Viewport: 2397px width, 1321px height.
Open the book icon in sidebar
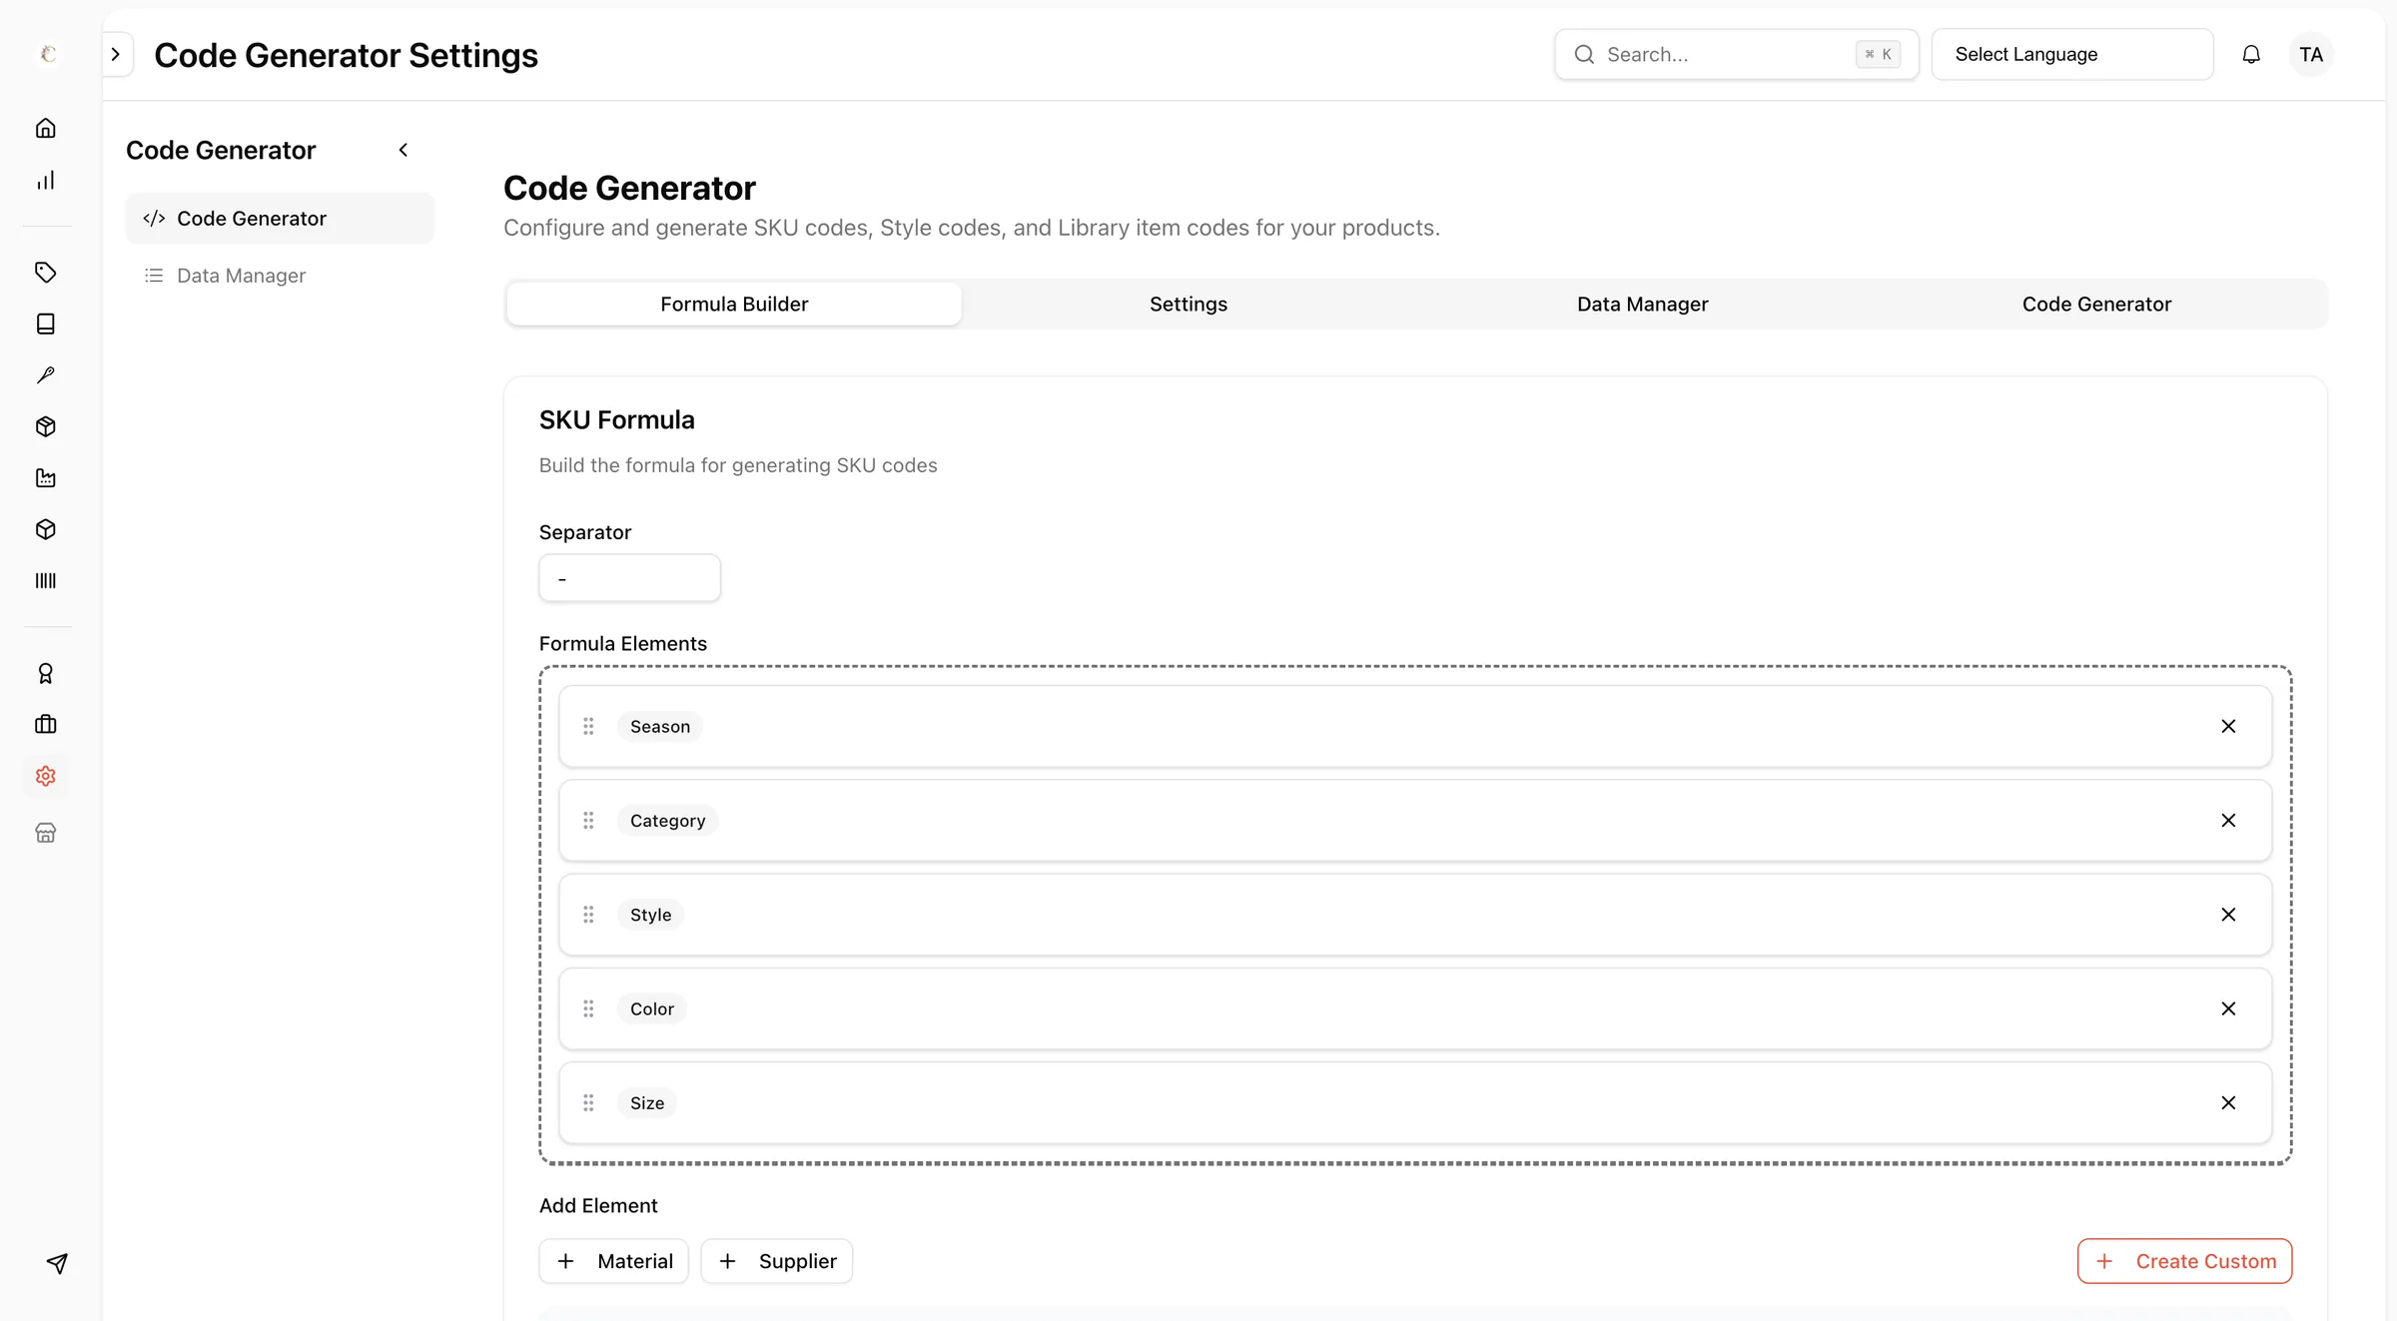pyautogui.click(x=46, y=324)
